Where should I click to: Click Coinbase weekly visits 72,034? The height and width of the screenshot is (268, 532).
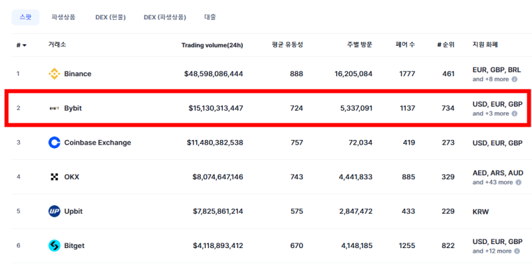tap(361, 143)
